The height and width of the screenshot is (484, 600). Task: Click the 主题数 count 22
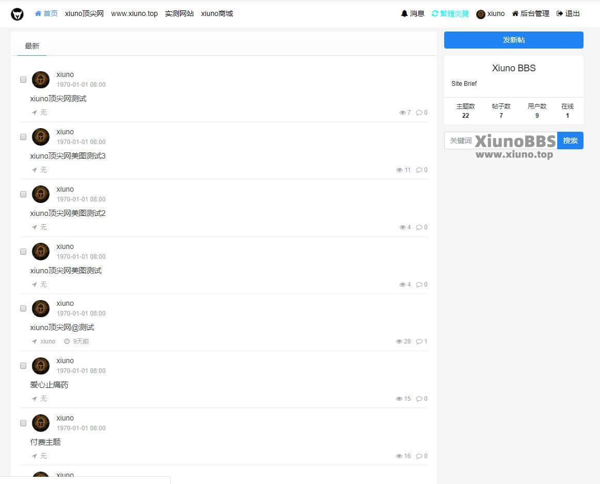[465, 116]
